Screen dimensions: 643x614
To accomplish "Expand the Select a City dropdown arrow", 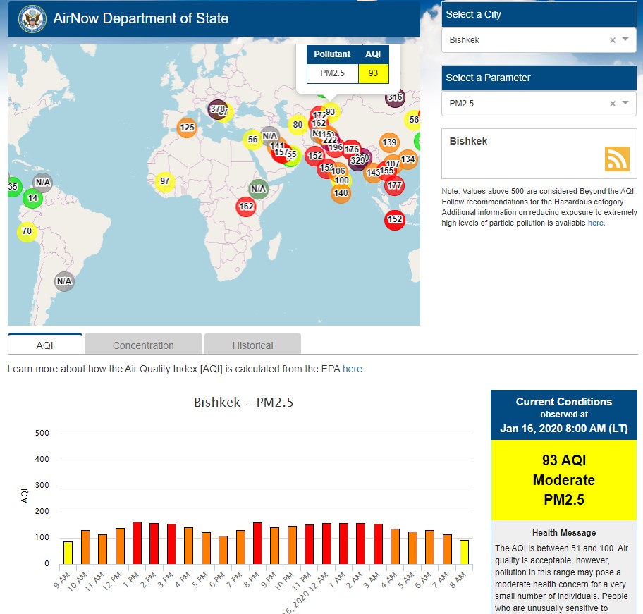I will click(625, 40).
